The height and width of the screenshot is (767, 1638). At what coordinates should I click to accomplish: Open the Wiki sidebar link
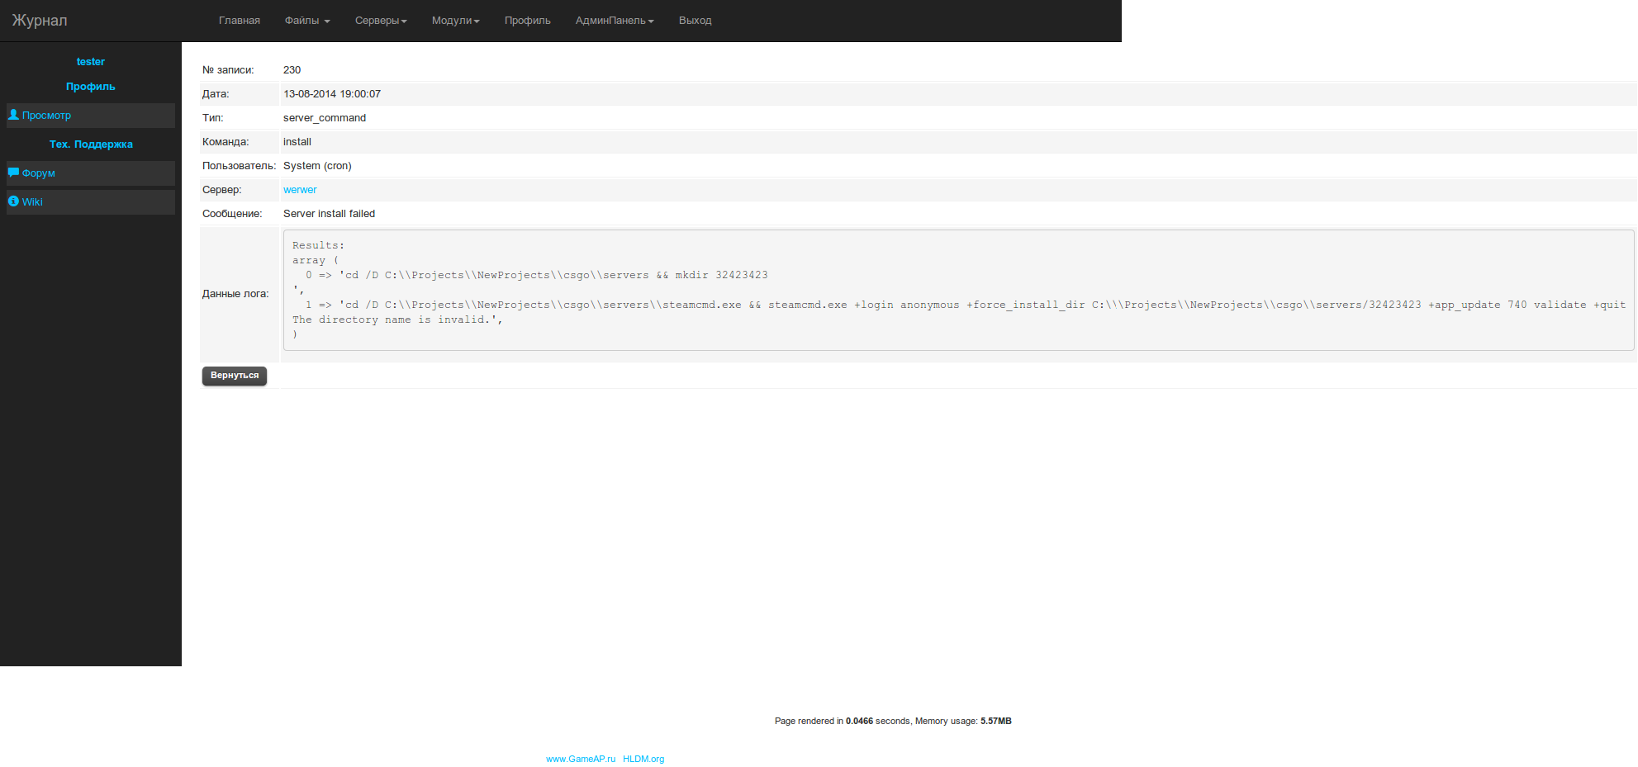point(33,202)
